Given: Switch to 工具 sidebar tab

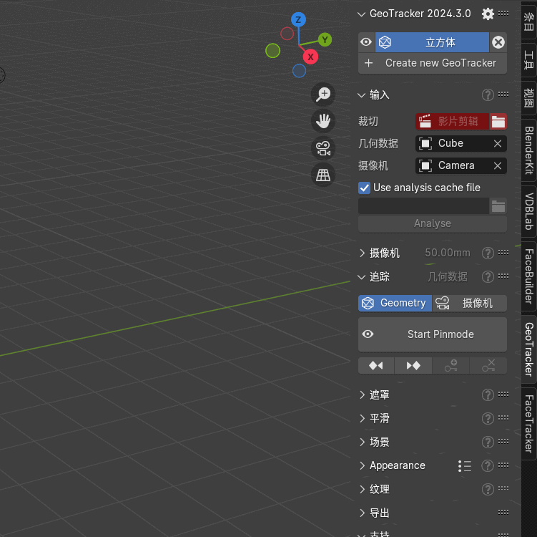Looking at the screenshot, I should (x=529, y=59).
